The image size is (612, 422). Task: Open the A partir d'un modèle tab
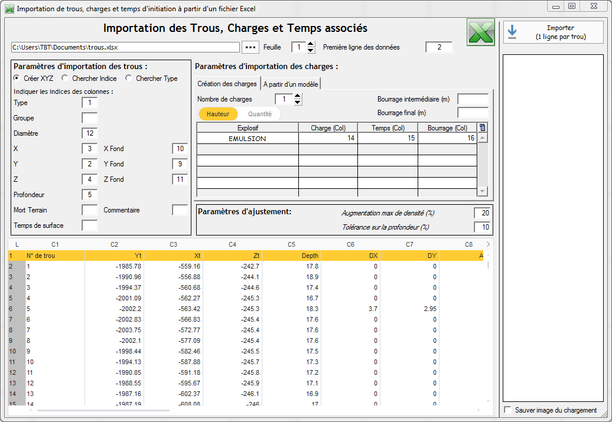point(291,84)
